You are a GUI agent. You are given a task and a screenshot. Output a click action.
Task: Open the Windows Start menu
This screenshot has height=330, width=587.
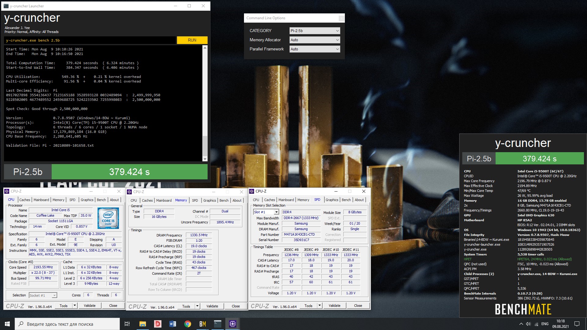7,324
